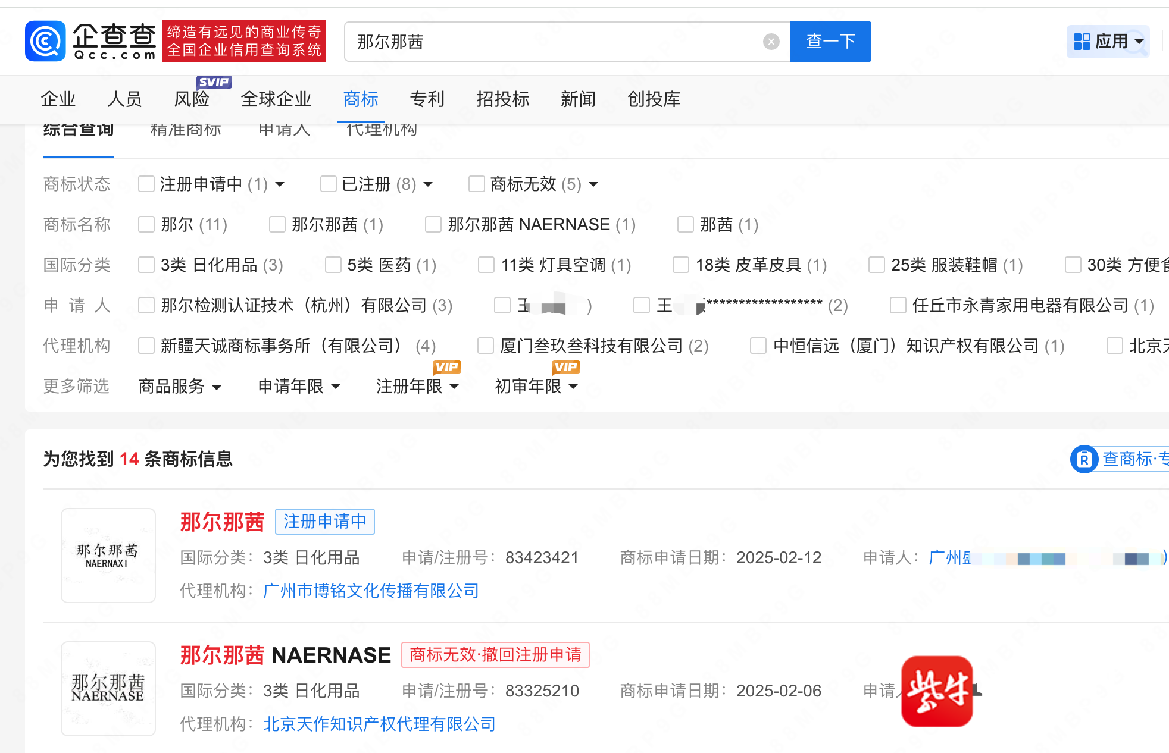Select the 综合查询 sub-tab

point(79,131)
